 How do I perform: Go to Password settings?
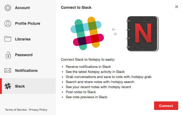click(x=24, y=55)
